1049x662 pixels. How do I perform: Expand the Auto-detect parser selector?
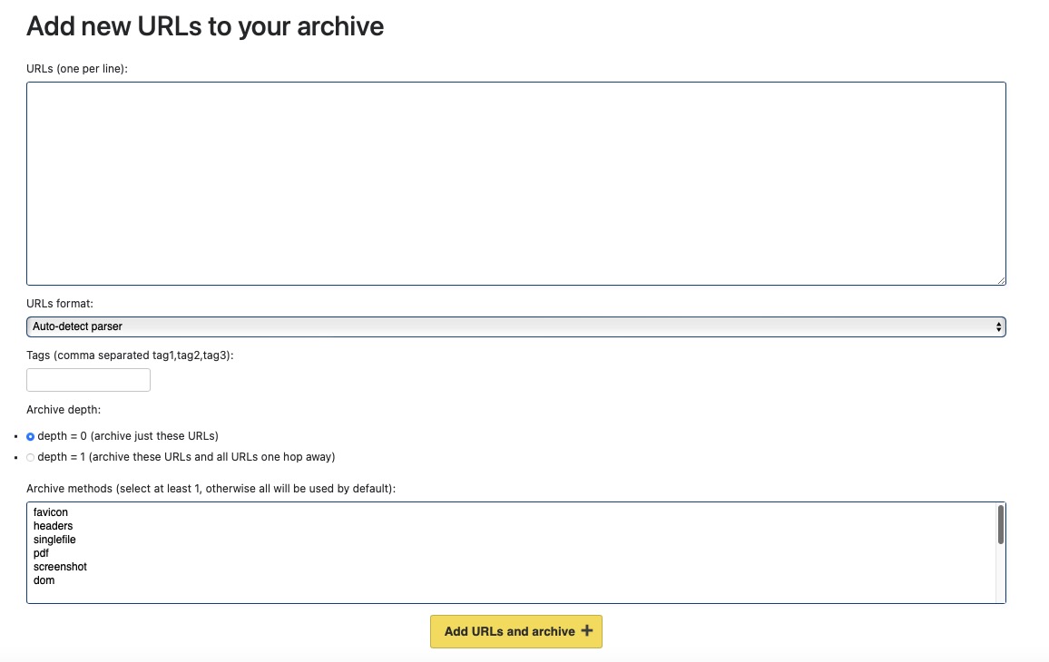pos(516,326)
